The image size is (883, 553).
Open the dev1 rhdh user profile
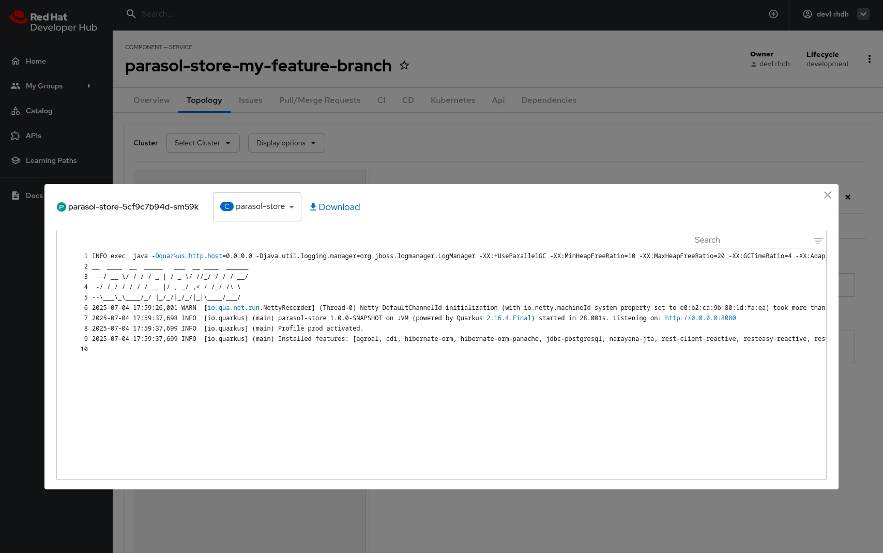[826, 14]
